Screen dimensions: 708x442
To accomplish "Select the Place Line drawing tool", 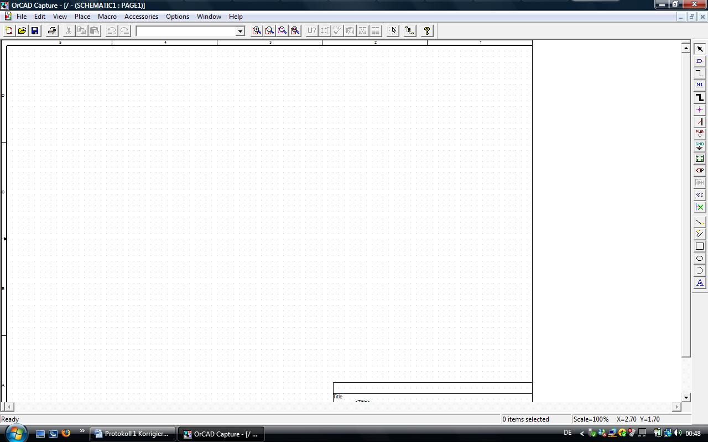I will click(x=700, y=222).
